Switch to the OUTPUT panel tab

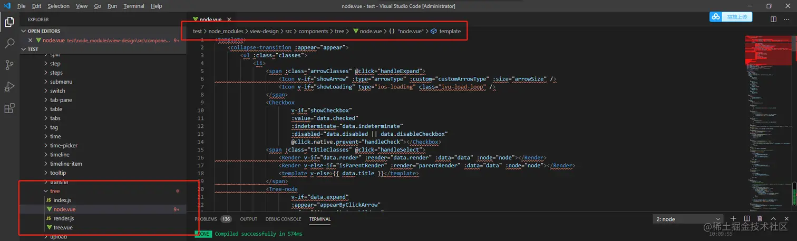(249, 219)
